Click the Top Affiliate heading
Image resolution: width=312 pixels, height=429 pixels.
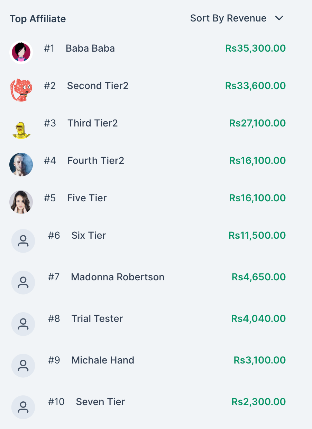38,19
